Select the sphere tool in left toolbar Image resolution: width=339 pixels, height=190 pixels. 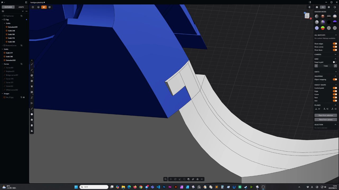click(32, 114)
